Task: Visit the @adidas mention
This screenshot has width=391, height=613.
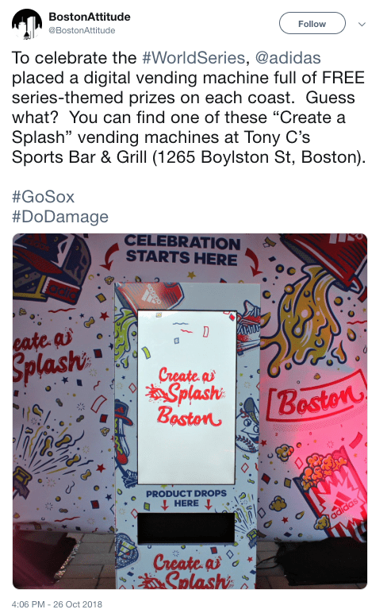Action: [288, 58]
